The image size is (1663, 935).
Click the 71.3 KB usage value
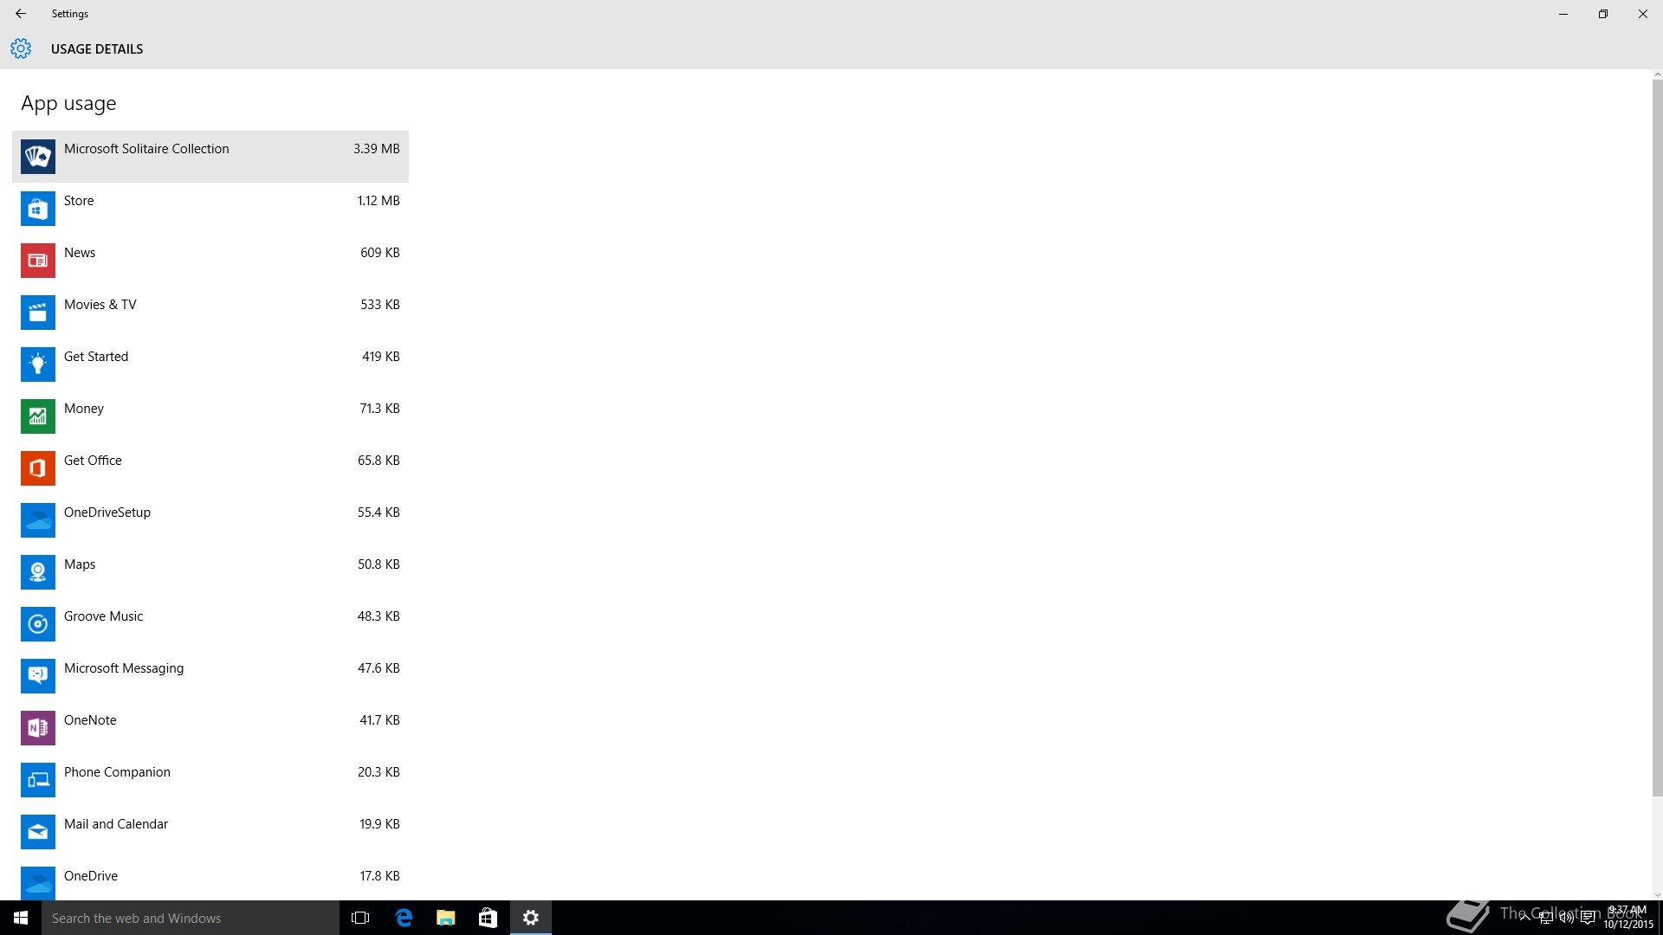click(380, 409)
